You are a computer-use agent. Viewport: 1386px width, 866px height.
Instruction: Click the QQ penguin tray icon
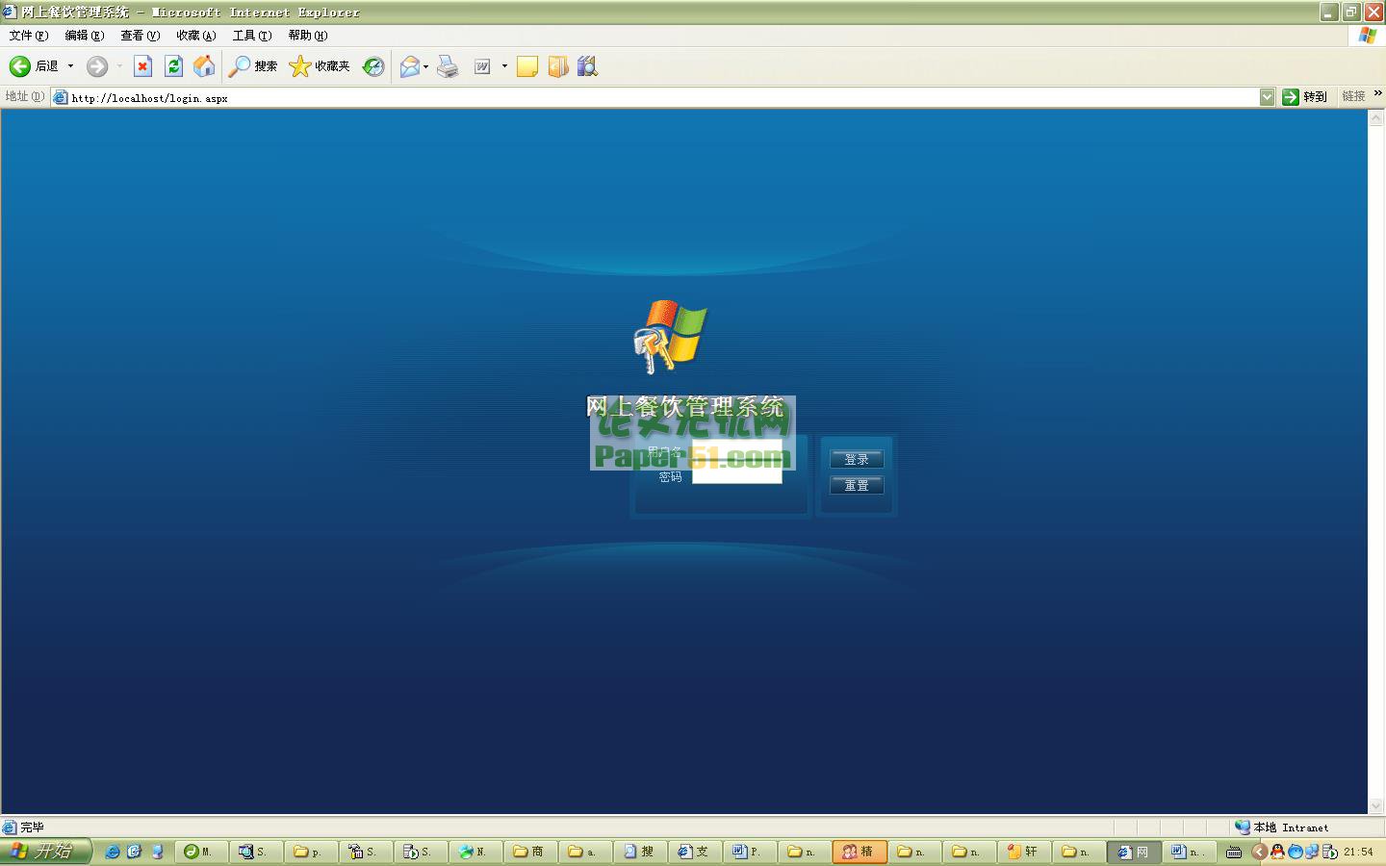coord(1277,852)
